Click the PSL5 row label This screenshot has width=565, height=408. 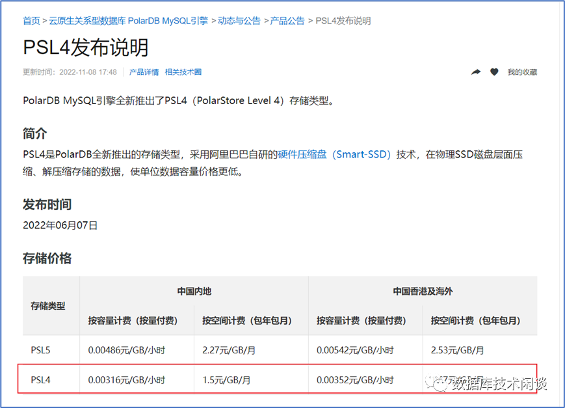(40, 350)
